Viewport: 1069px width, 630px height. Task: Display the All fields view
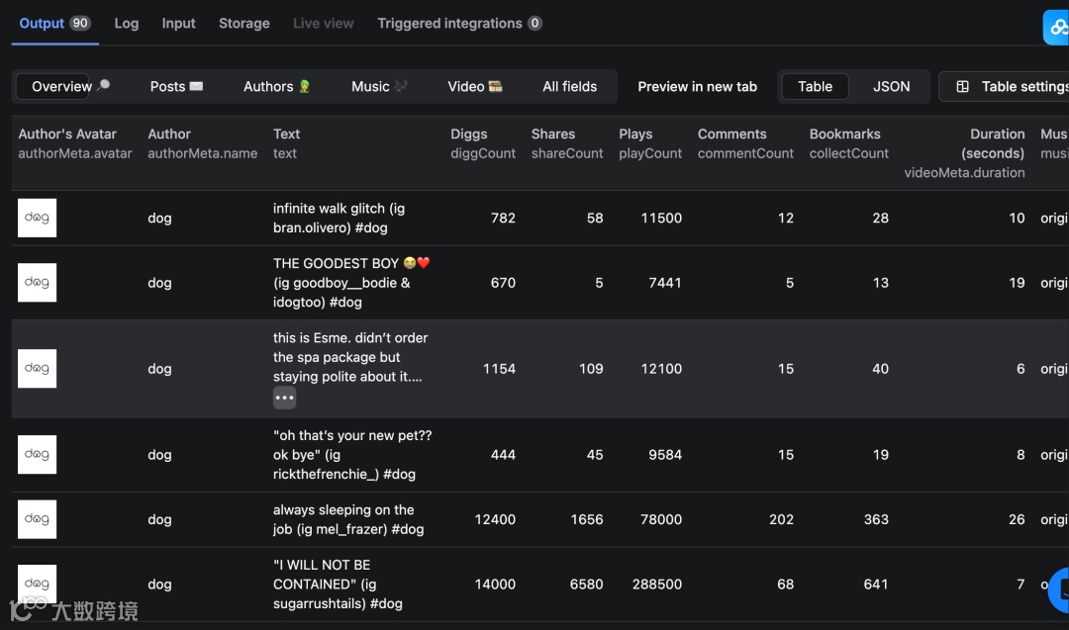coord(569,87)
